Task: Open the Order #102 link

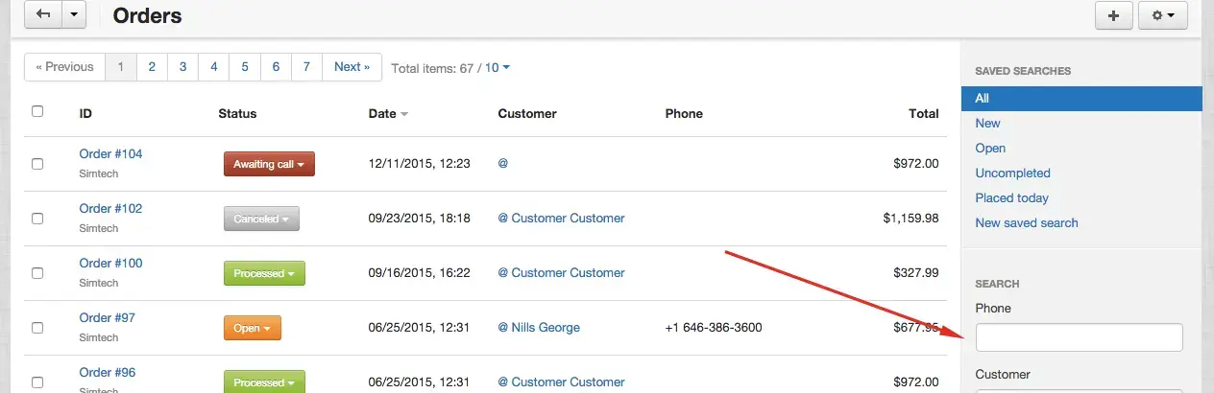Action: [110, 209]
